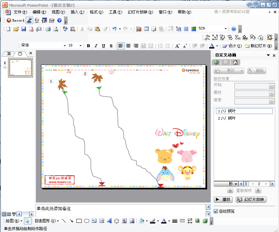Open the zoom percentage dropdown
279x232 pixels.
tap(225, 29)
